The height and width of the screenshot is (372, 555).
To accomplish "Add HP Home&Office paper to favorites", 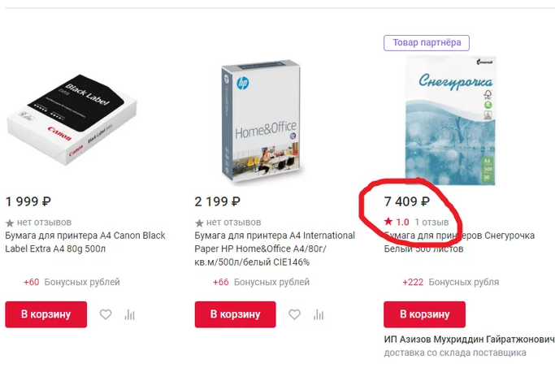I will (x=295, y=315).
